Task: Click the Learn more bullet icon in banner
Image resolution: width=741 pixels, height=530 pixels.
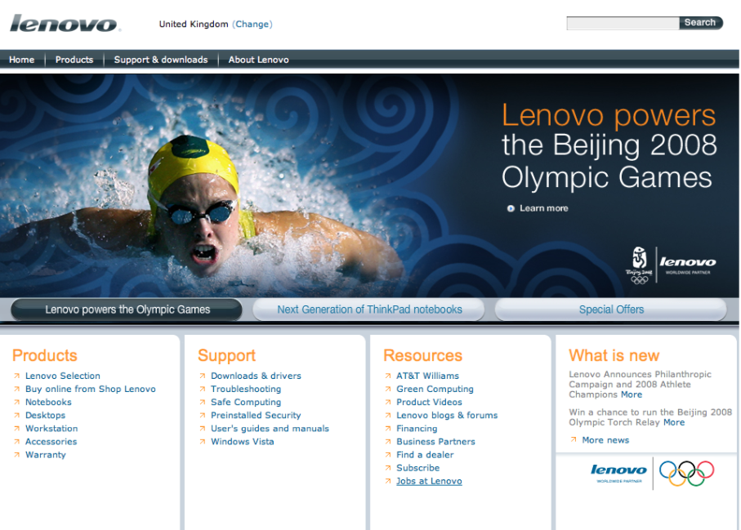Action: pos(511,208)
